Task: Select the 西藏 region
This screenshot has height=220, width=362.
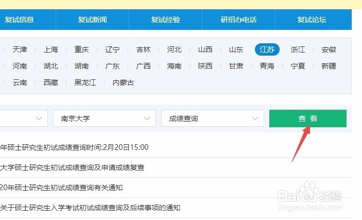Action: click(x=50, y=82)
